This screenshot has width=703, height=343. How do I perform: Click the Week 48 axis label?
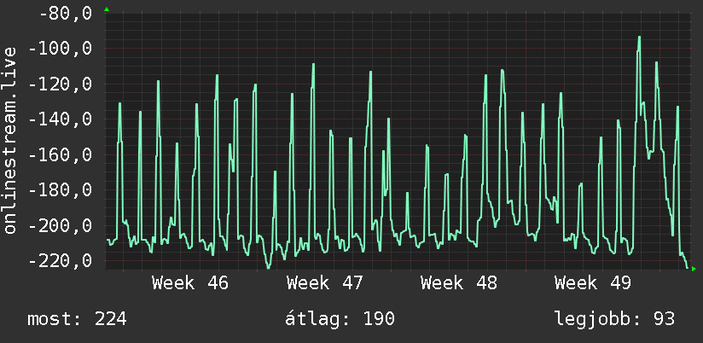(x=459, y=283)
